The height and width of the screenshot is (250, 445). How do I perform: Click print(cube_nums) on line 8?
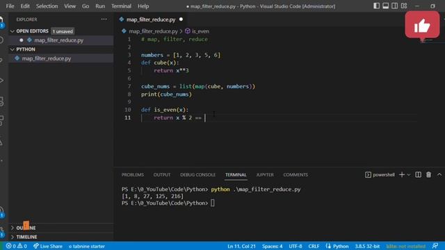166,94
